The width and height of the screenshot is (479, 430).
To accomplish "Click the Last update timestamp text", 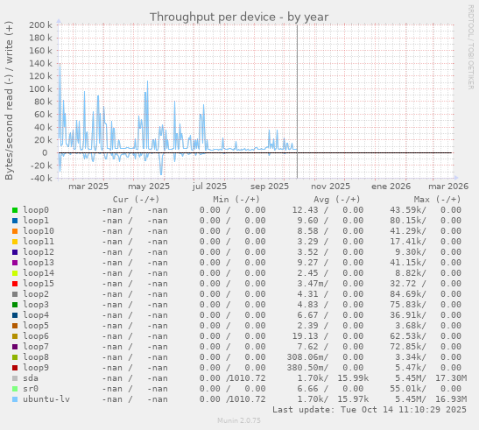I will tap(370, 410).
